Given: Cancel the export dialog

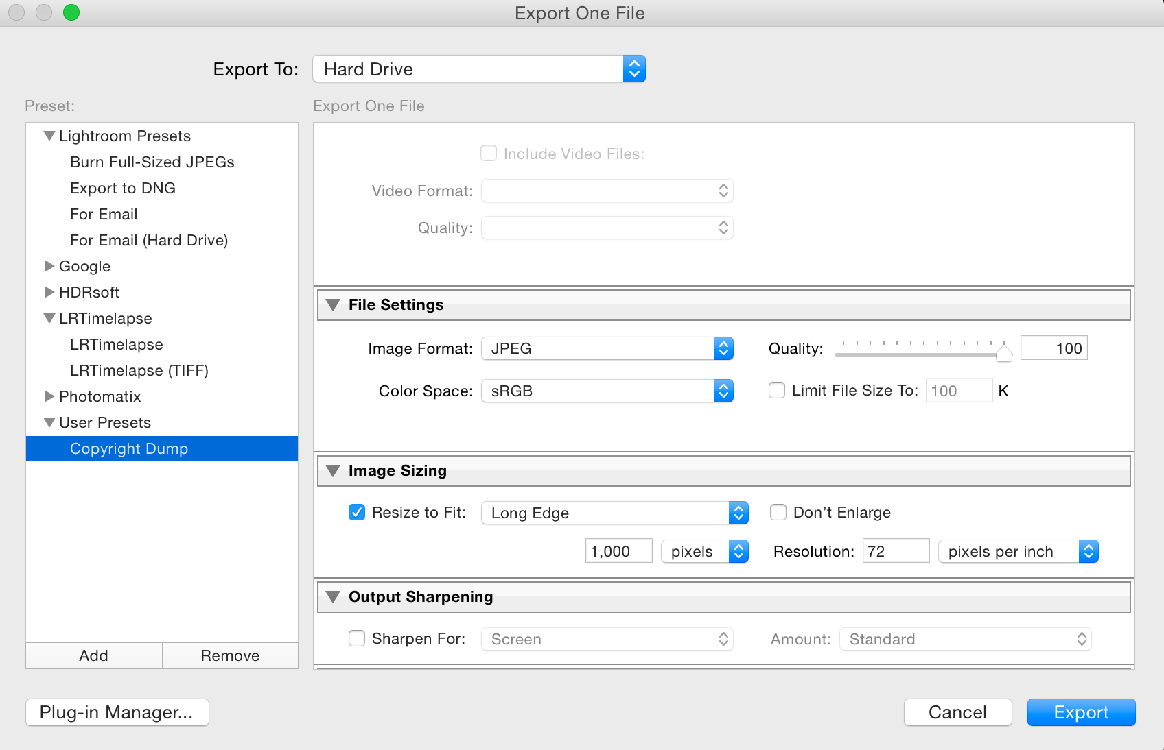Looking at the screenshot, I should point(957,712).
